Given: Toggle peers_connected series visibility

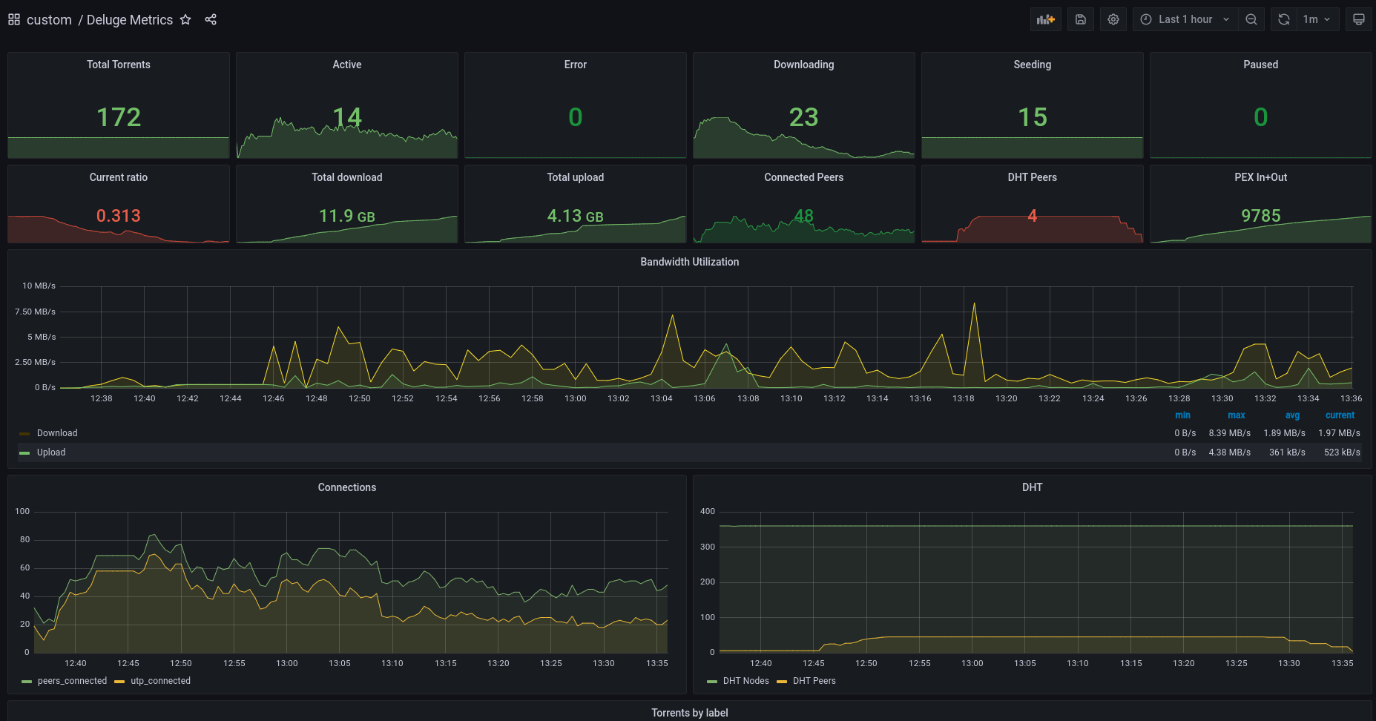Looking at the screenshot, I should point(72,681).
